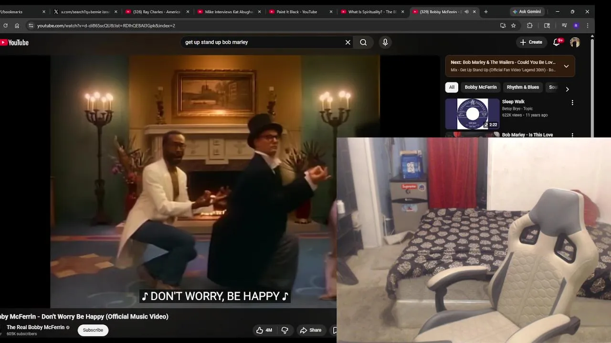Mute the Bobby McFerrin tab audio
Image resolution: width=611 pixels, height=343 pixels.
pos(466,12)
